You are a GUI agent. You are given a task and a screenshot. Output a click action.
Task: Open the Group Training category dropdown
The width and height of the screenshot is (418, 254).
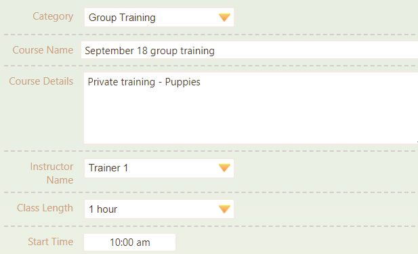pos(159,18)
